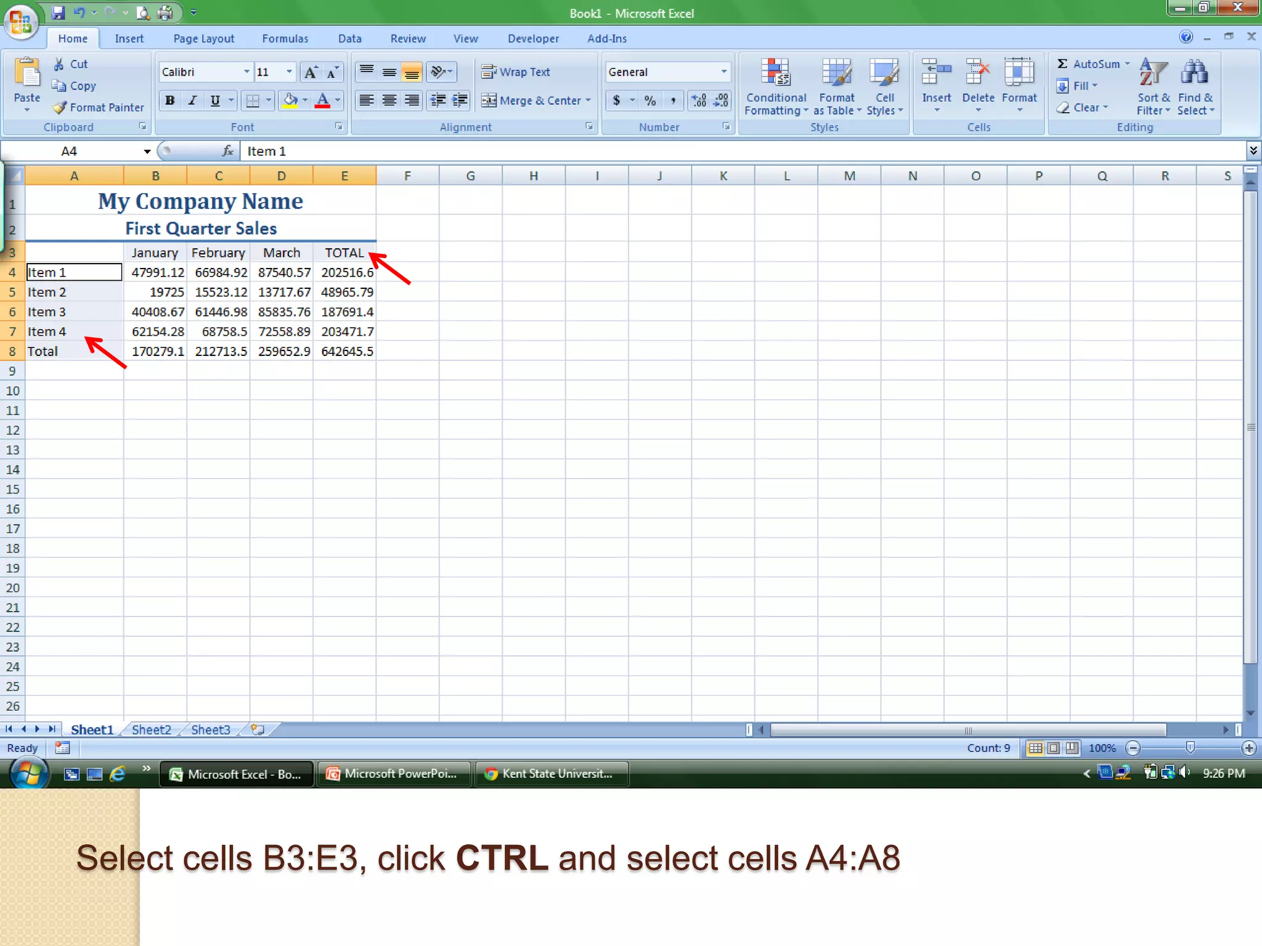Open Cell Styles gallery
1262x946 pixels.
click(x=885, y=87)
